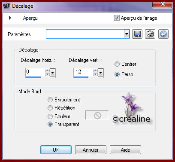
Task: Select the Centrer radio button
Action: (117, 64)
